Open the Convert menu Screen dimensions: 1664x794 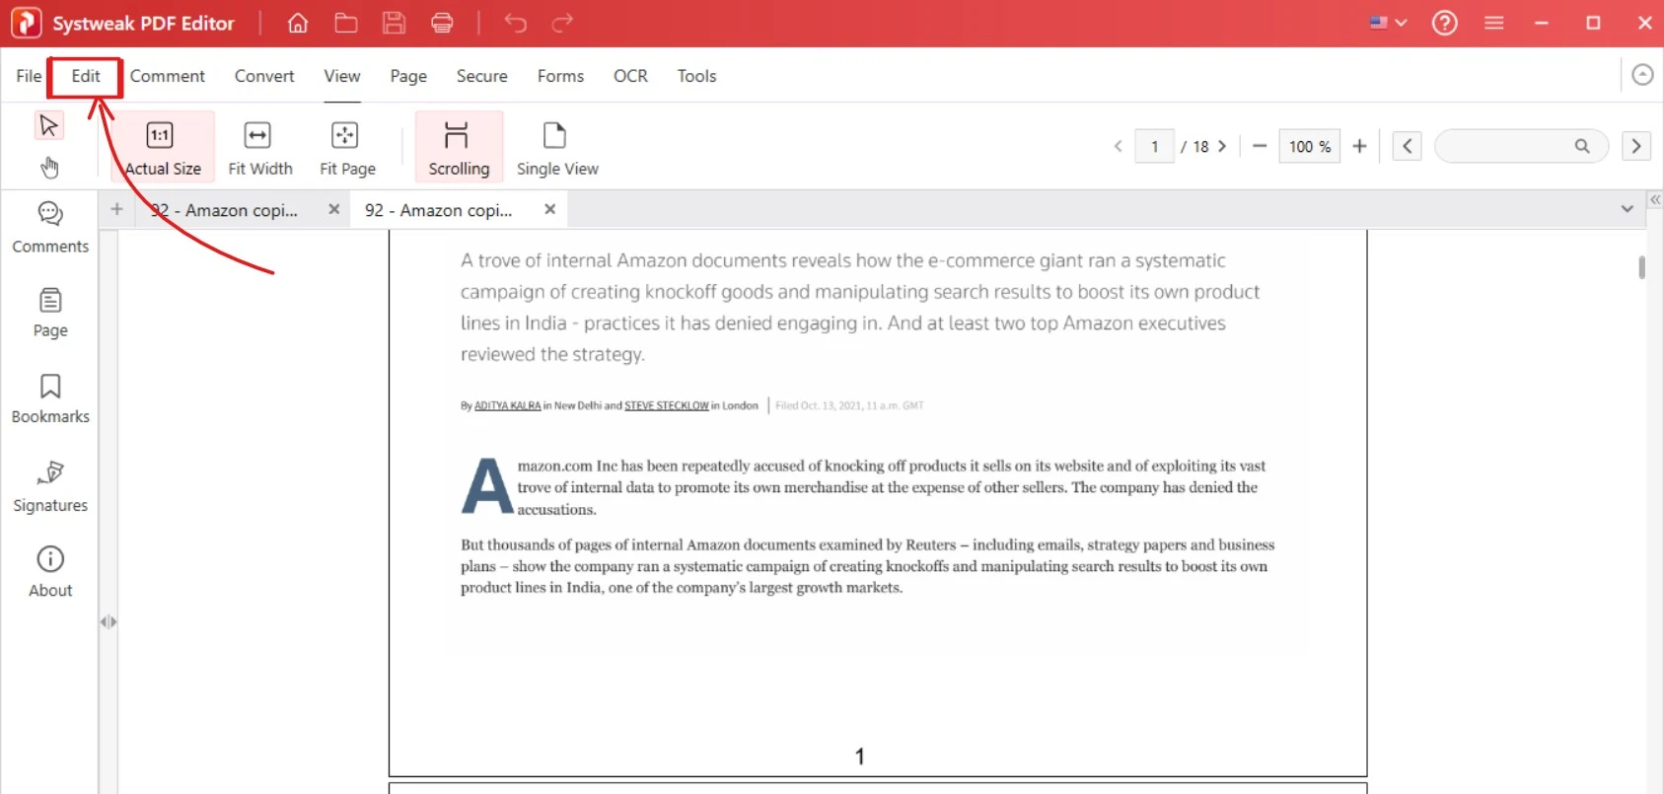click(264, 76)
